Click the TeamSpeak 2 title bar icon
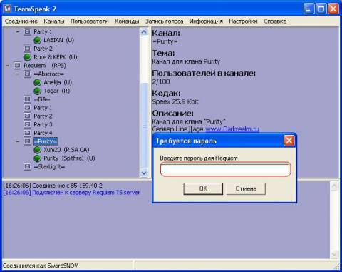The width and height of the screenshot is (342, 272). (8, 9)
